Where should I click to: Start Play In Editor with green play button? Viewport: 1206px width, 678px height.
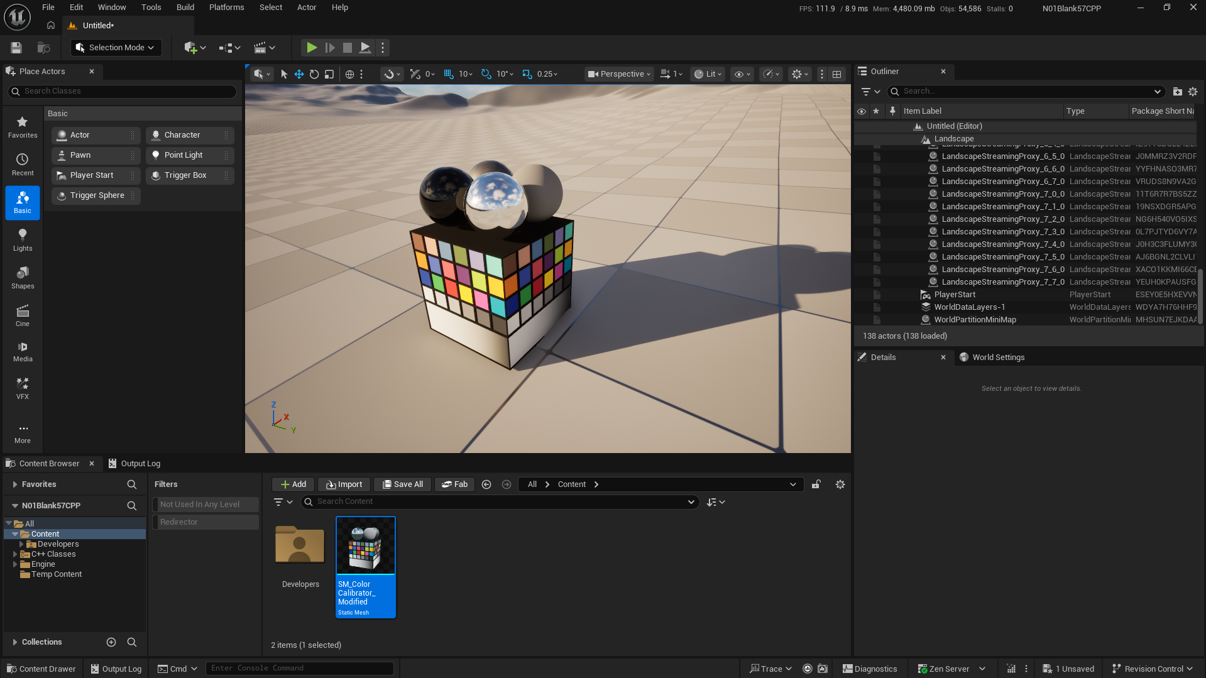click(311, 48)
